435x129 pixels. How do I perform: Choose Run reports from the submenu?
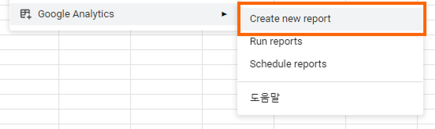coord(276,42)
